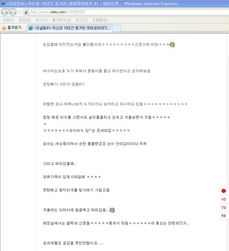Viewport: 229px width, 251px height.
Task: Go forward using the Forward arrow button
Action: click(x=12, y=12)
